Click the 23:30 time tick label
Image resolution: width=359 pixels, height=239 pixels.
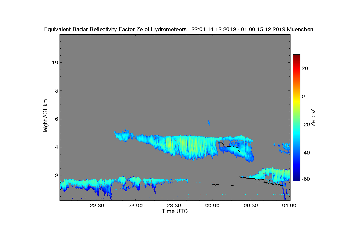pos(174,206)
